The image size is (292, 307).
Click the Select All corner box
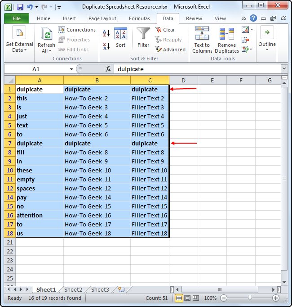point(10,80)
